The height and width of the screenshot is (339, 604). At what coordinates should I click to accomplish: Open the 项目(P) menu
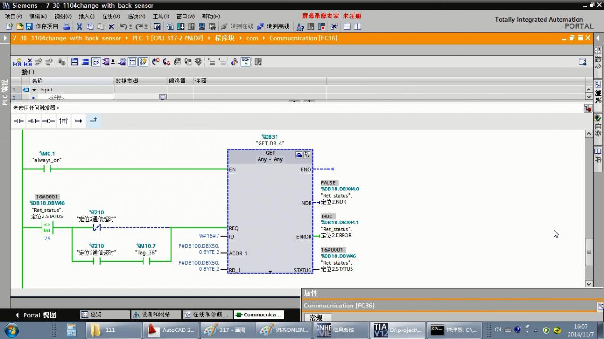click(13, 16)
